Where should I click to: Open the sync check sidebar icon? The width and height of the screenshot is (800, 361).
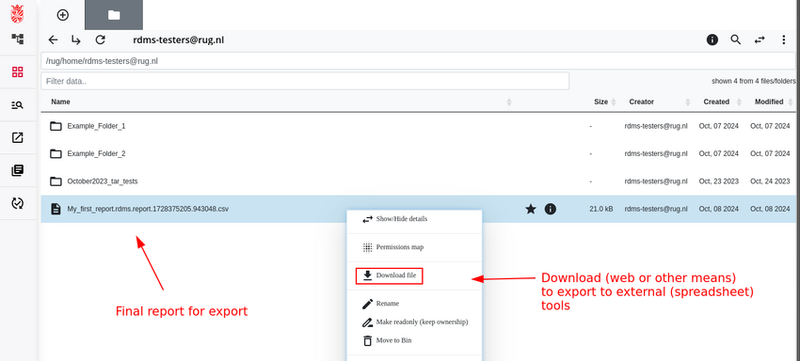click(17, 203)
